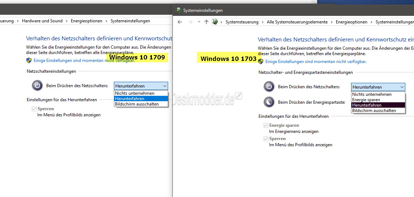Click the forward arrow in navigation bar
Image resolution: width=414 pixels, height=197 pixels.
[190, 22]
